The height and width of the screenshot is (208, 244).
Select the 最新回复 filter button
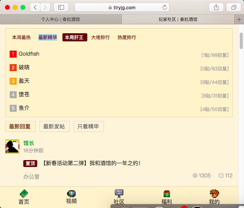tap(20, 126)
